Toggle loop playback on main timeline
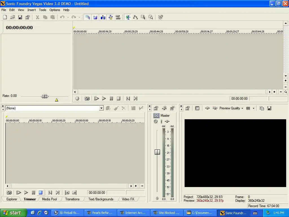Screen dimensions: 289x217 (x=87, y=99)
